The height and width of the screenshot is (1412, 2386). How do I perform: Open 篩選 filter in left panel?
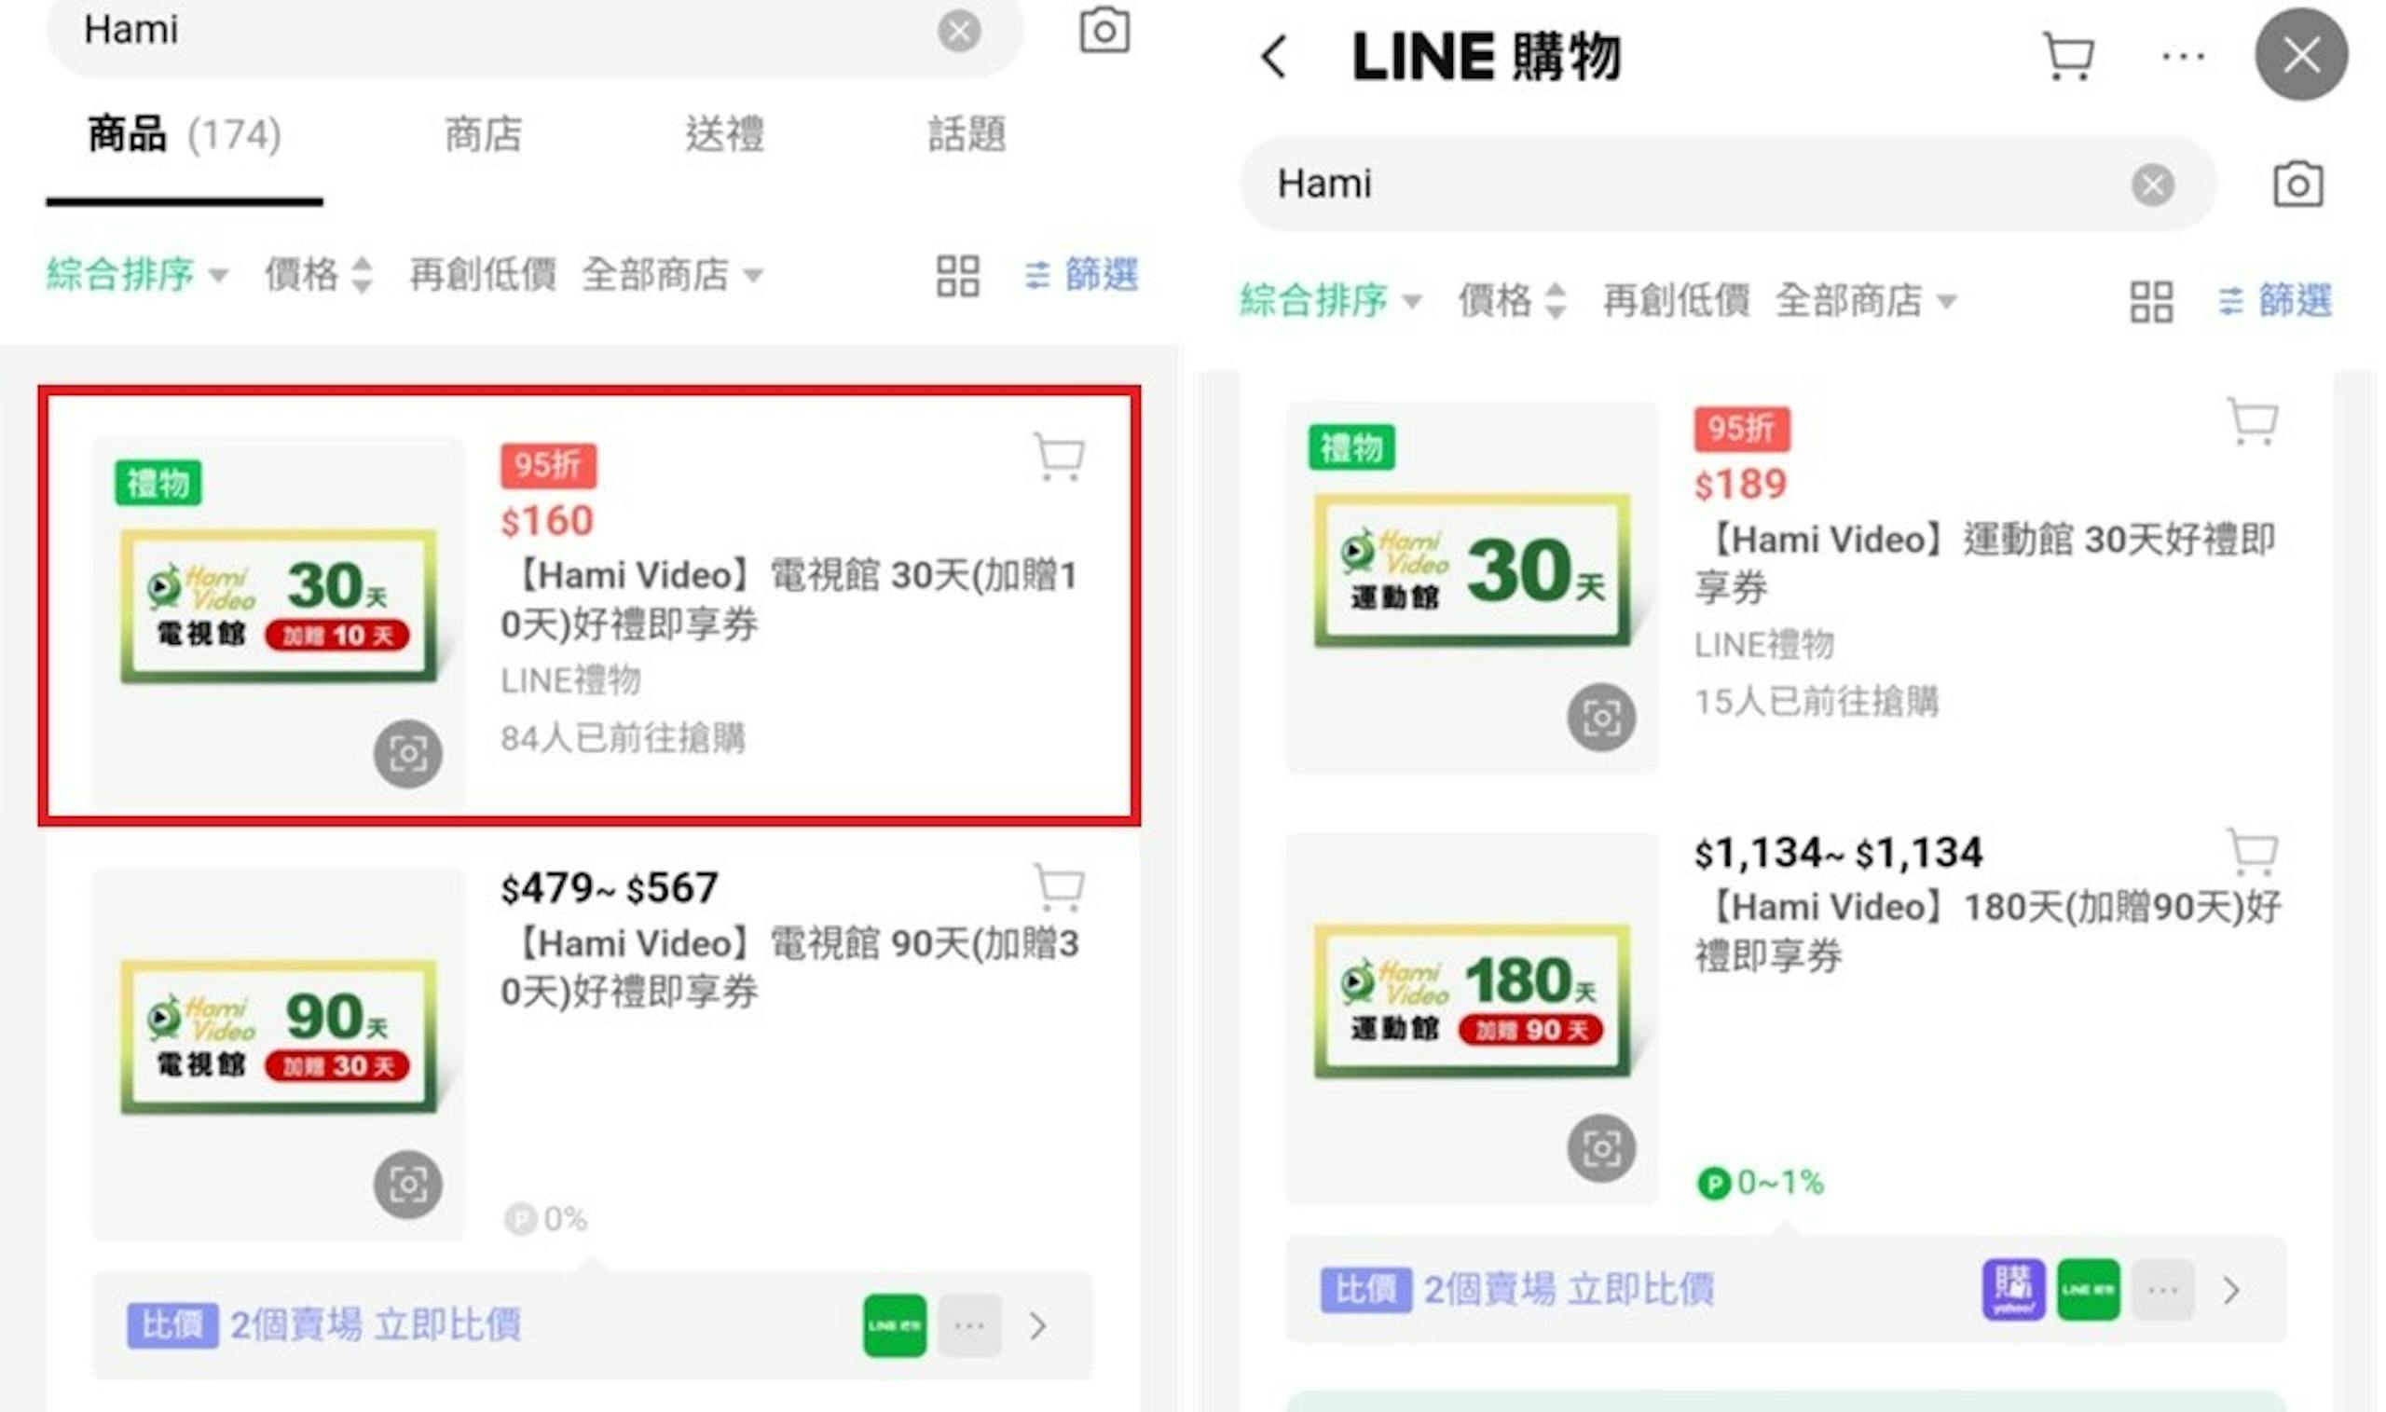tap(1081, 275)
